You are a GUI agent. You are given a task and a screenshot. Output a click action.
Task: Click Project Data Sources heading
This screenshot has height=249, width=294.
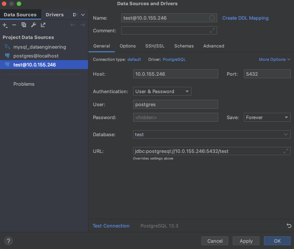28,37
